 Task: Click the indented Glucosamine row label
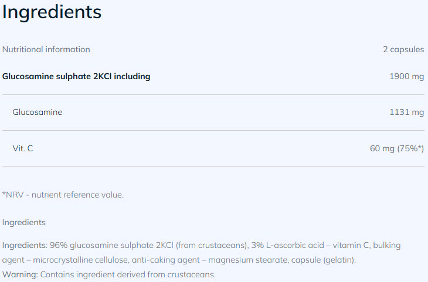(x=38, y=112)
